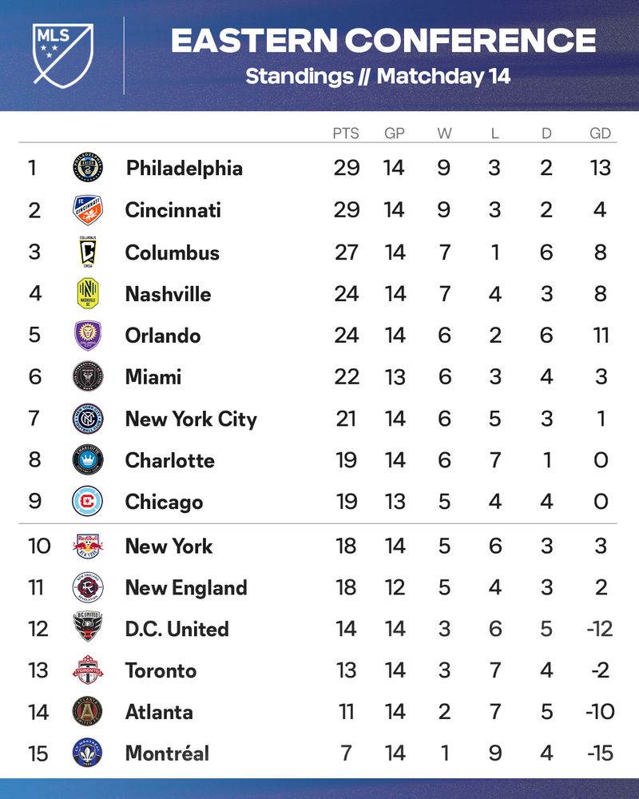This screenshot has height=799, width=639.
Task: Click the Inter Miami crest
Action: tap(88, 376)
